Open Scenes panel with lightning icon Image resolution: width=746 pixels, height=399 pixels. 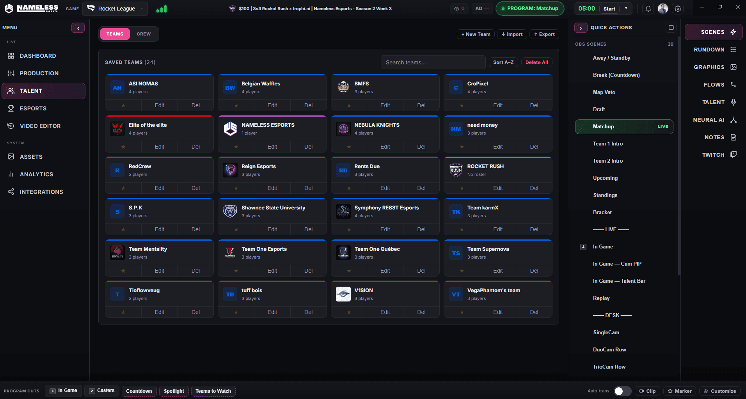click(714, 32)
